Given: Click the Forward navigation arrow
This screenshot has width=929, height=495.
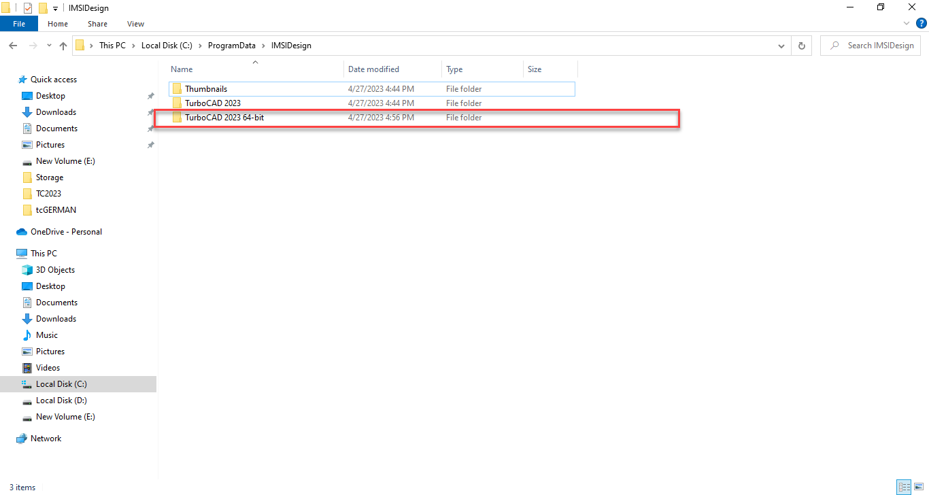Looking at the screenshot, I should tap(33, 46).
